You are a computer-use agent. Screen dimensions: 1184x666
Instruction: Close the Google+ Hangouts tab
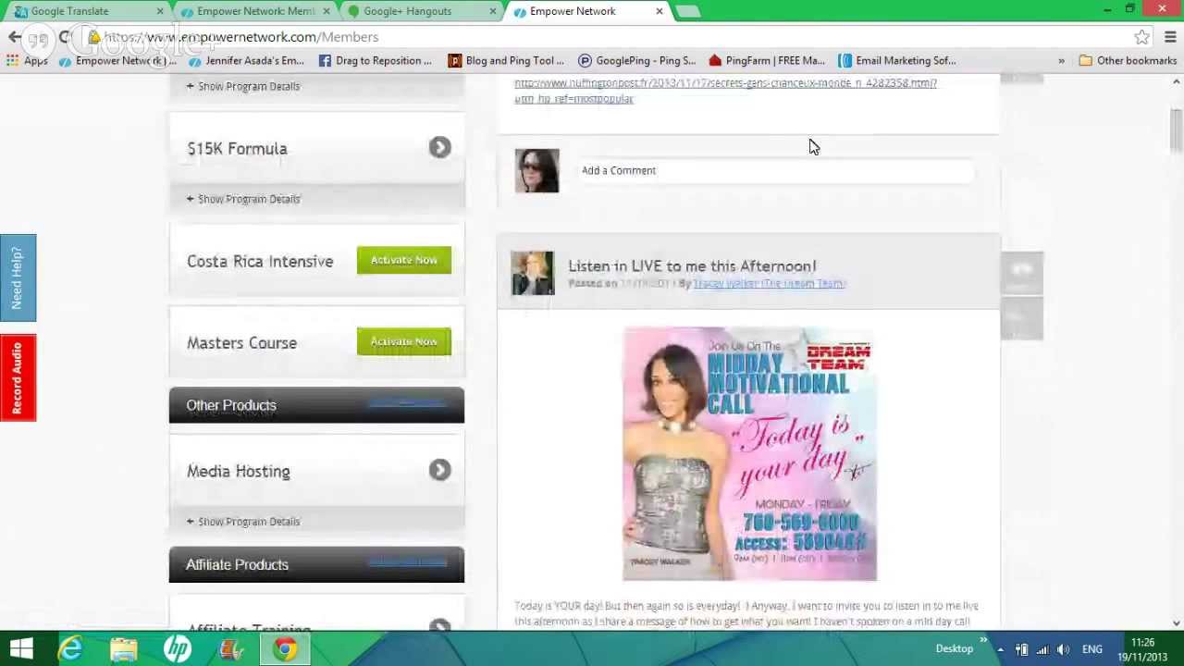coord(493,11)
